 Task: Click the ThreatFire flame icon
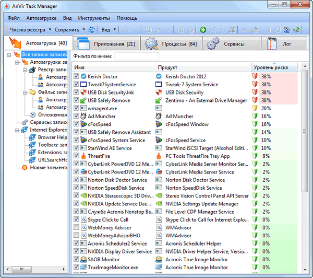point(83,156)
